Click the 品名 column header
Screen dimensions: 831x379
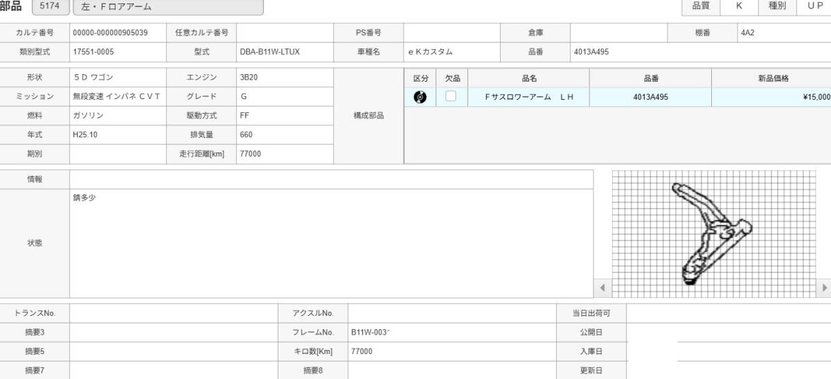[529, 79]
